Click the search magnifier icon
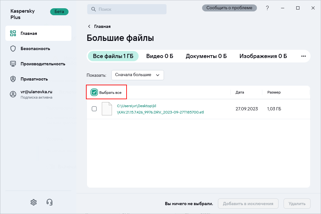The image size is (321, 214). point(93,9)
